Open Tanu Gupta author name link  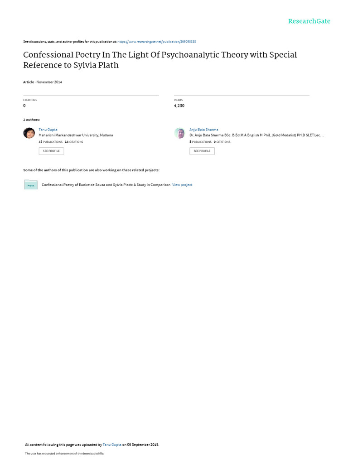pos(48,130)
